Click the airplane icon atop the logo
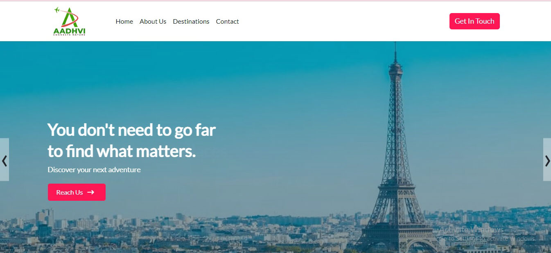This screenshot has width=551, height=253. [x=57, y=10]
